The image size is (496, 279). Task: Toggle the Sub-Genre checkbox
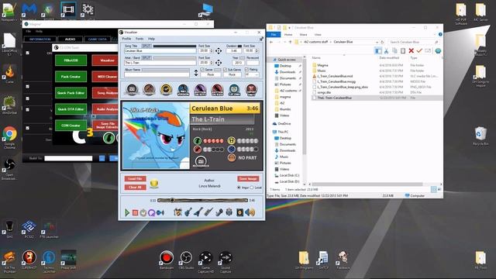[x=225, y=69]
